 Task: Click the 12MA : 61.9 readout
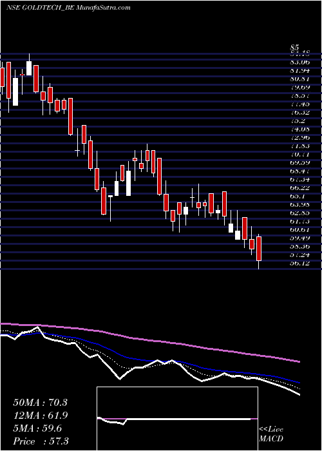click(40, 416)
